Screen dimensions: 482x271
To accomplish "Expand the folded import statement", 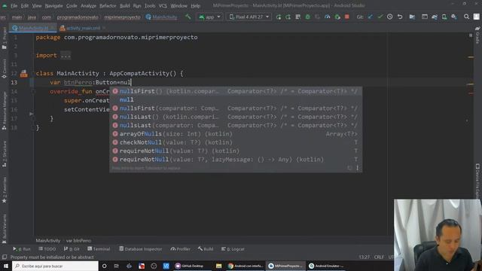I will coord(66,55).
